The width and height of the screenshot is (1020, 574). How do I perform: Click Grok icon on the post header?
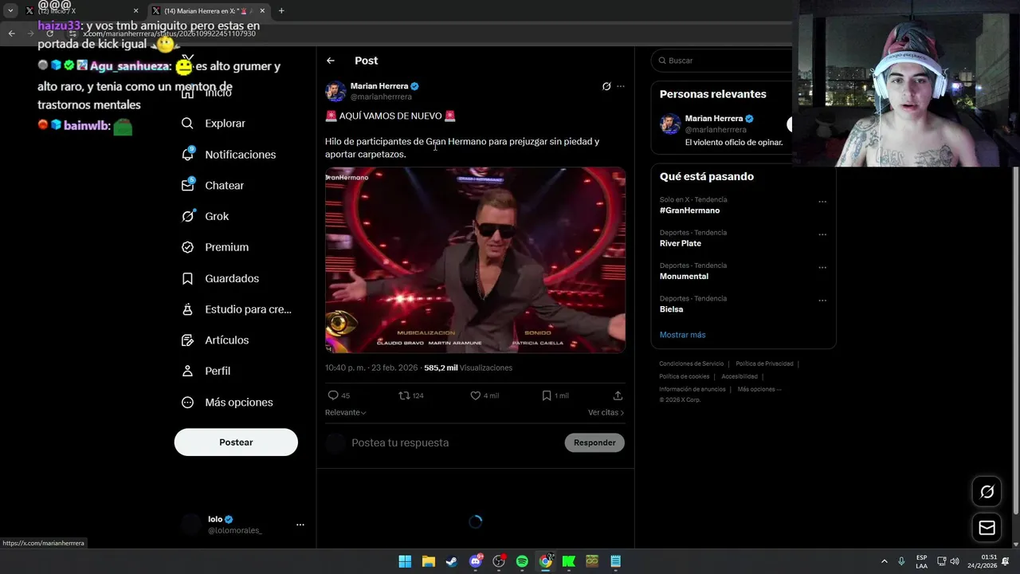click(x=606, y=86)
